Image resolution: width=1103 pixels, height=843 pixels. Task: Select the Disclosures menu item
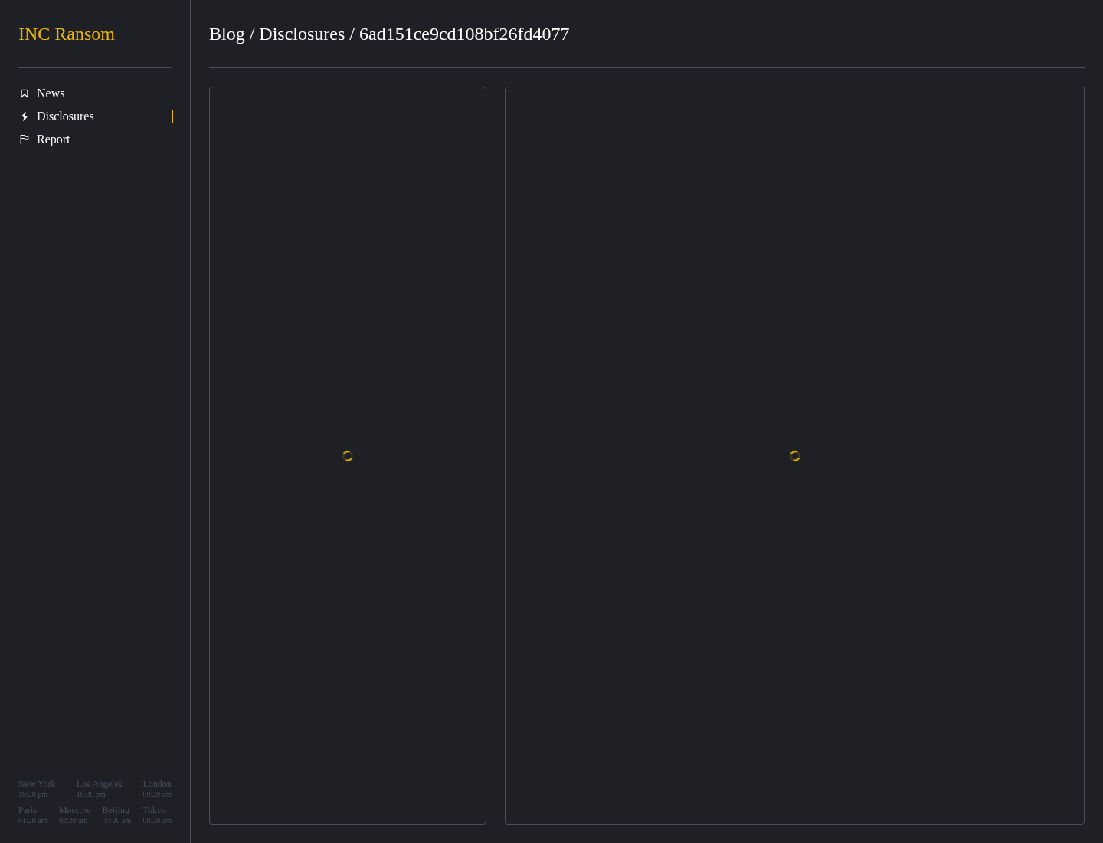[95, 116]
